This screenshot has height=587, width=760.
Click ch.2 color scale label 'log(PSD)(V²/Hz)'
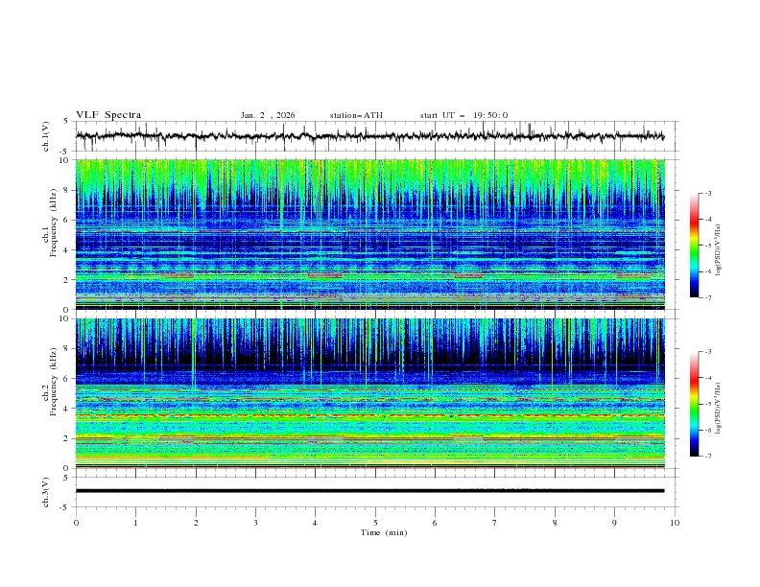coord(719,409)
